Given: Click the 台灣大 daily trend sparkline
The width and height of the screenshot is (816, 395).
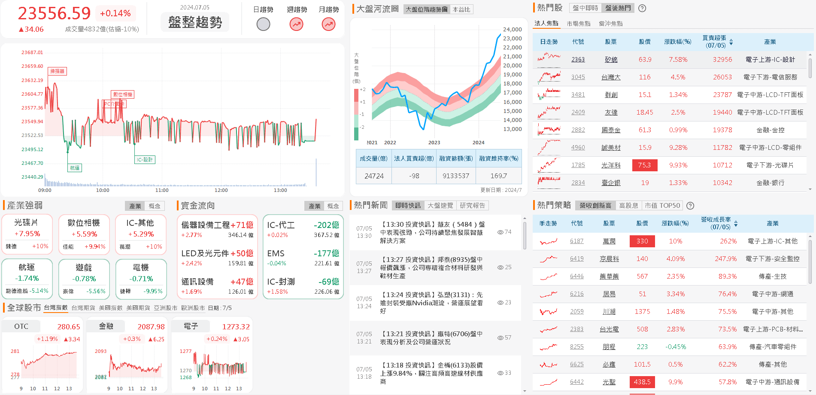Looking at the screenshot, I should (549, 77).
